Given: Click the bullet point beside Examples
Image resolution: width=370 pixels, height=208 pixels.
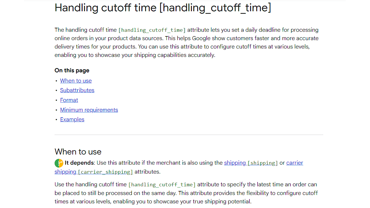Looking at the screenshot, I should pyautogui.click(x=56, y=120).
